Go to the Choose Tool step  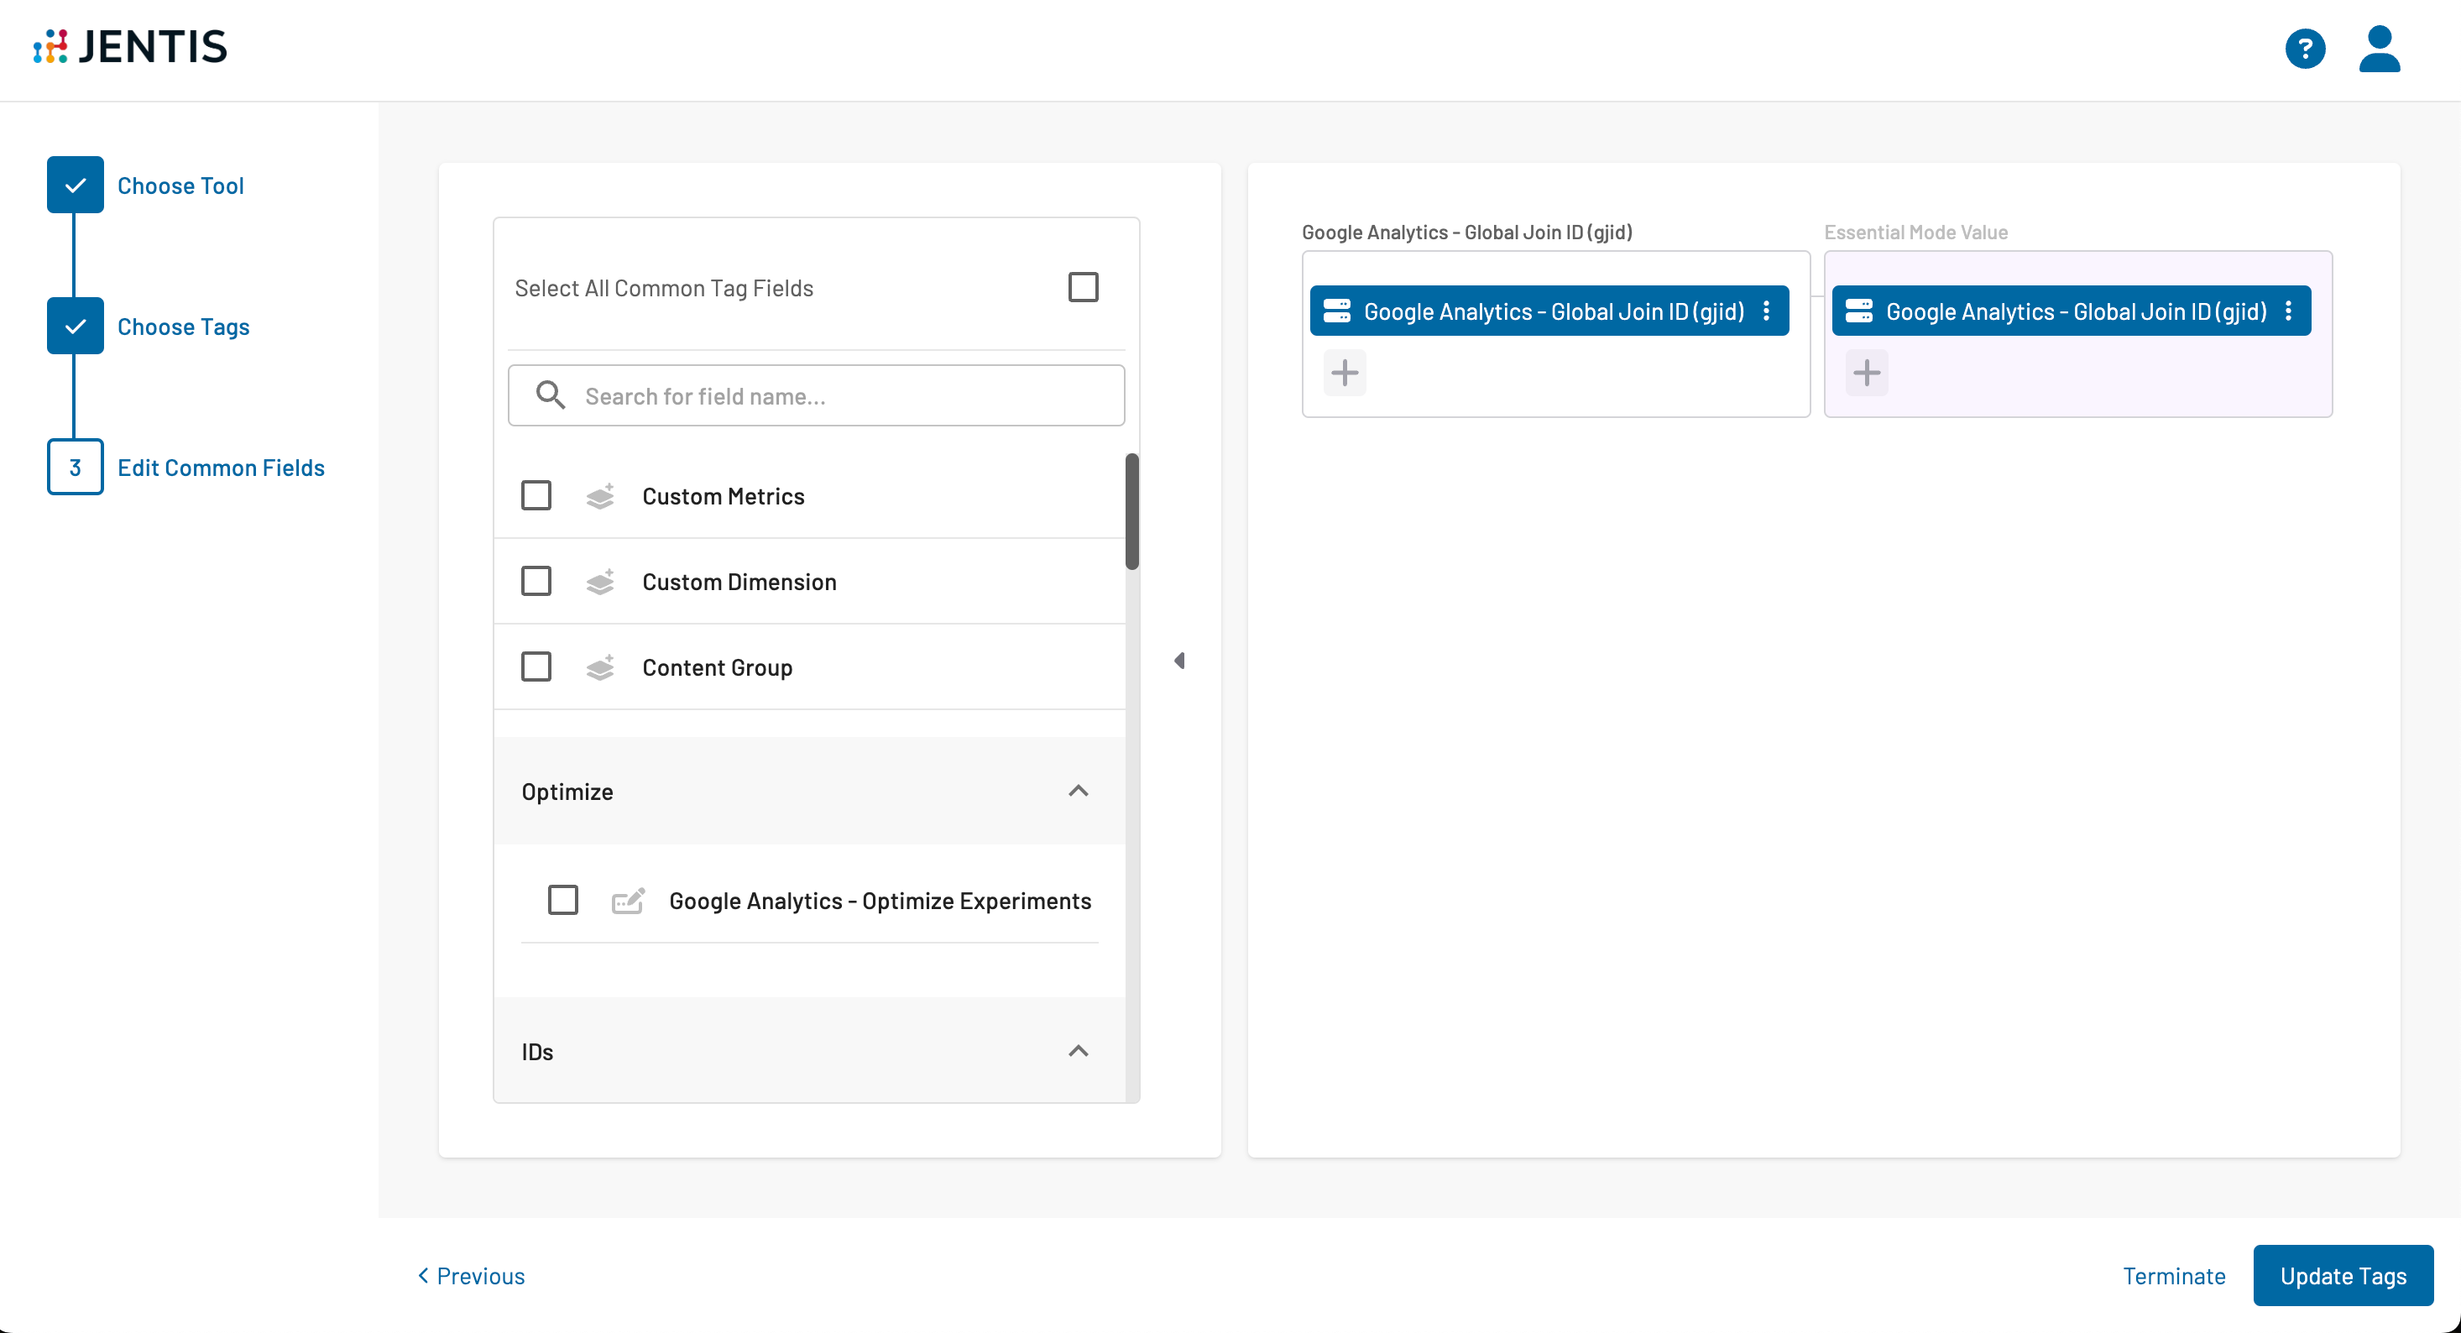tap(180, 186)
